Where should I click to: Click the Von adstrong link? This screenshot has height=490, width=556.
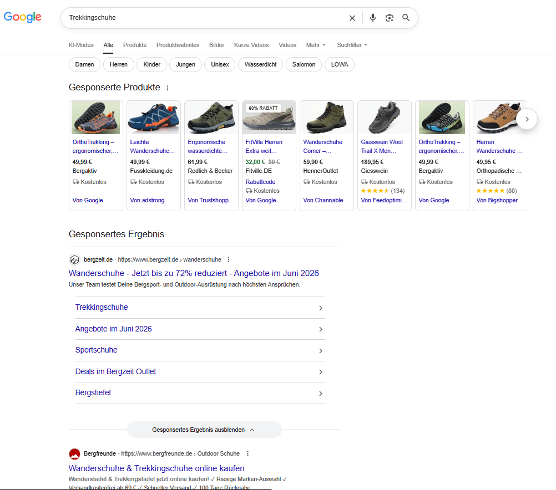pos(147,200)
